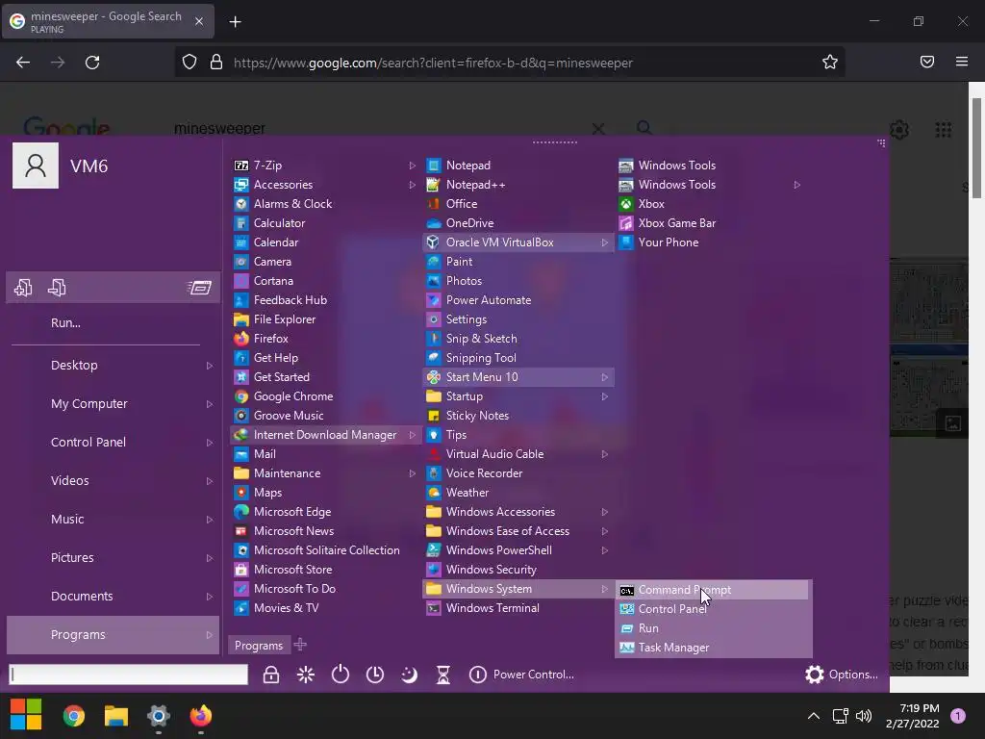985x739 pixels.
Task: Open the Windows System folder entry
Action: (x=518, y=589)
